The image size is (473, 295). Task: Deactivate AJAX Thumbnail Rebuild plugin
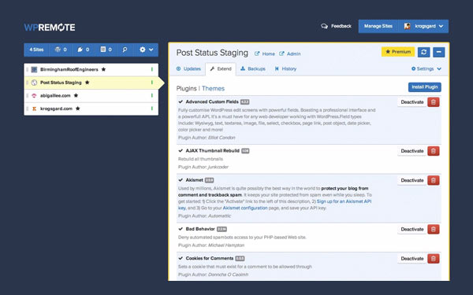point(412,151)
